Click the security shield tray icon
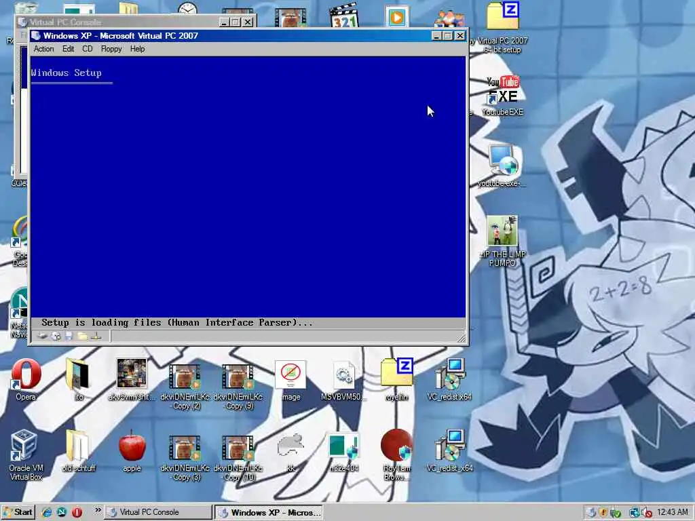 click(x=603, y=513)
